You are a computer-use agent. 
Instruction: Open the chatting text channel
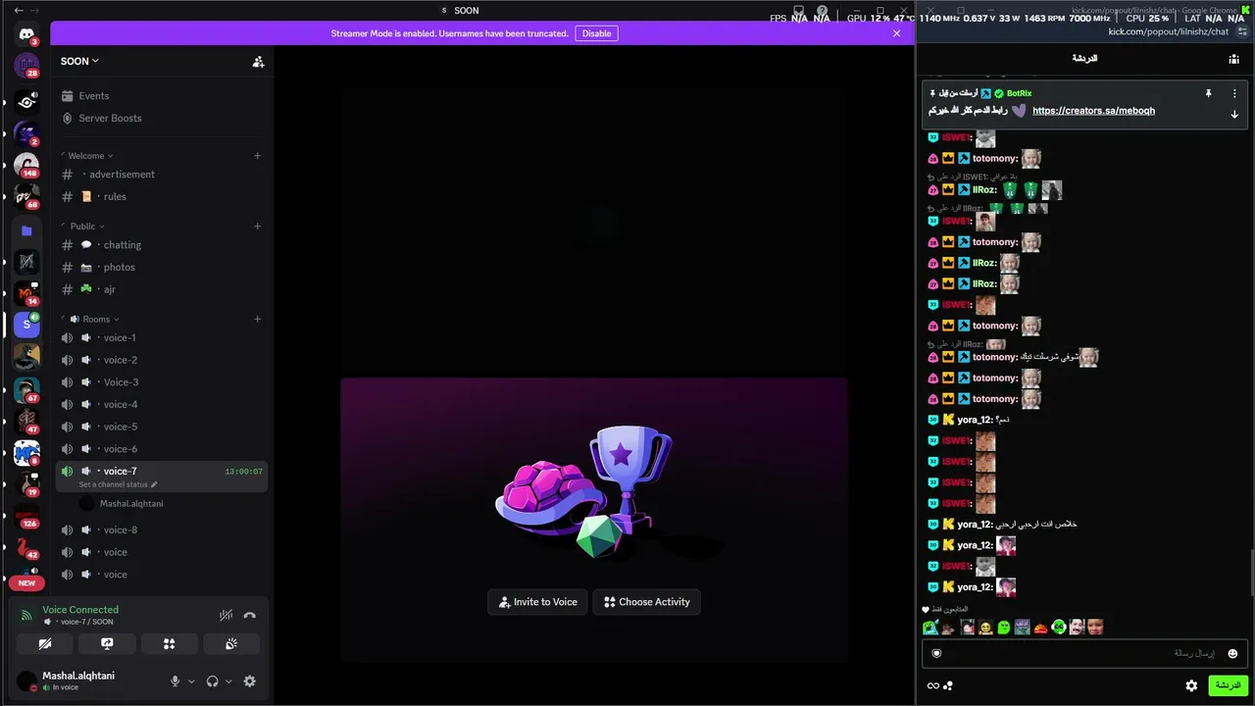[162, 245]
